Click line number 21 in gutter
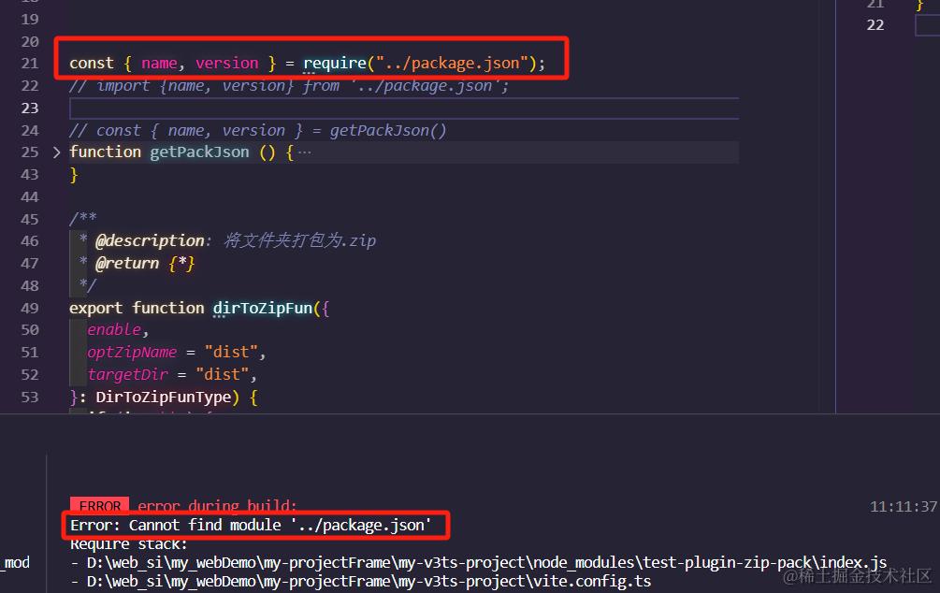The height and width of the screenshot is (593, 940). click(29, 63)
